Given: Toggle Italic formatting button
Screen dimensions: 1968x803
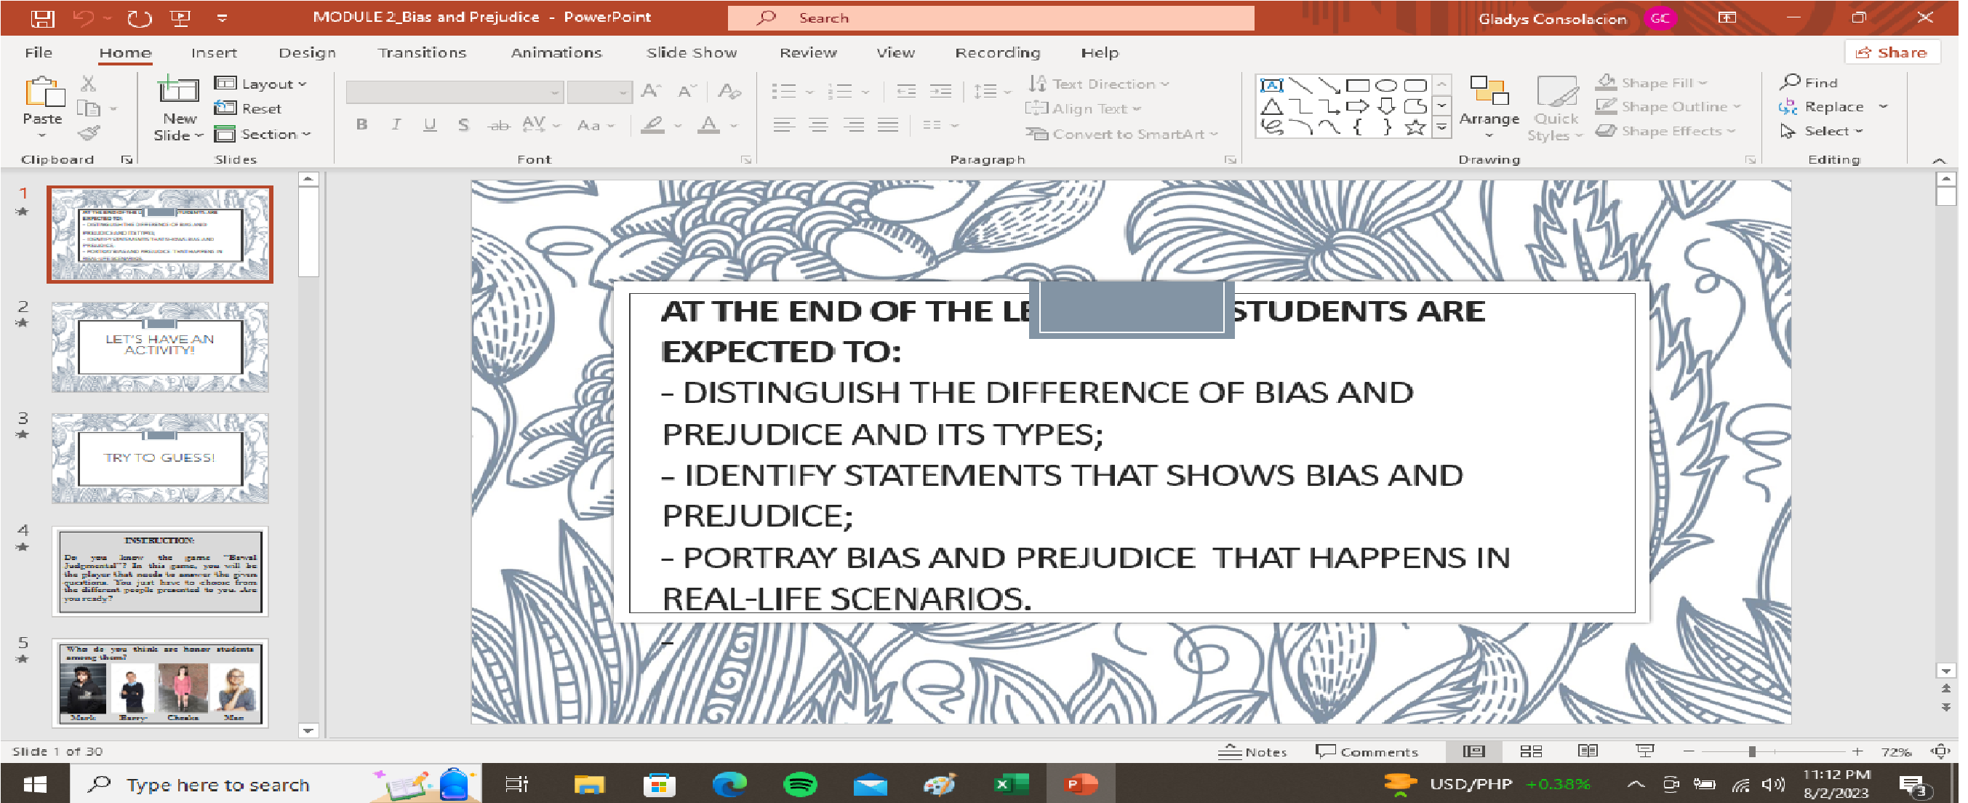Looking at the screenshot, I should coord(396,125).
